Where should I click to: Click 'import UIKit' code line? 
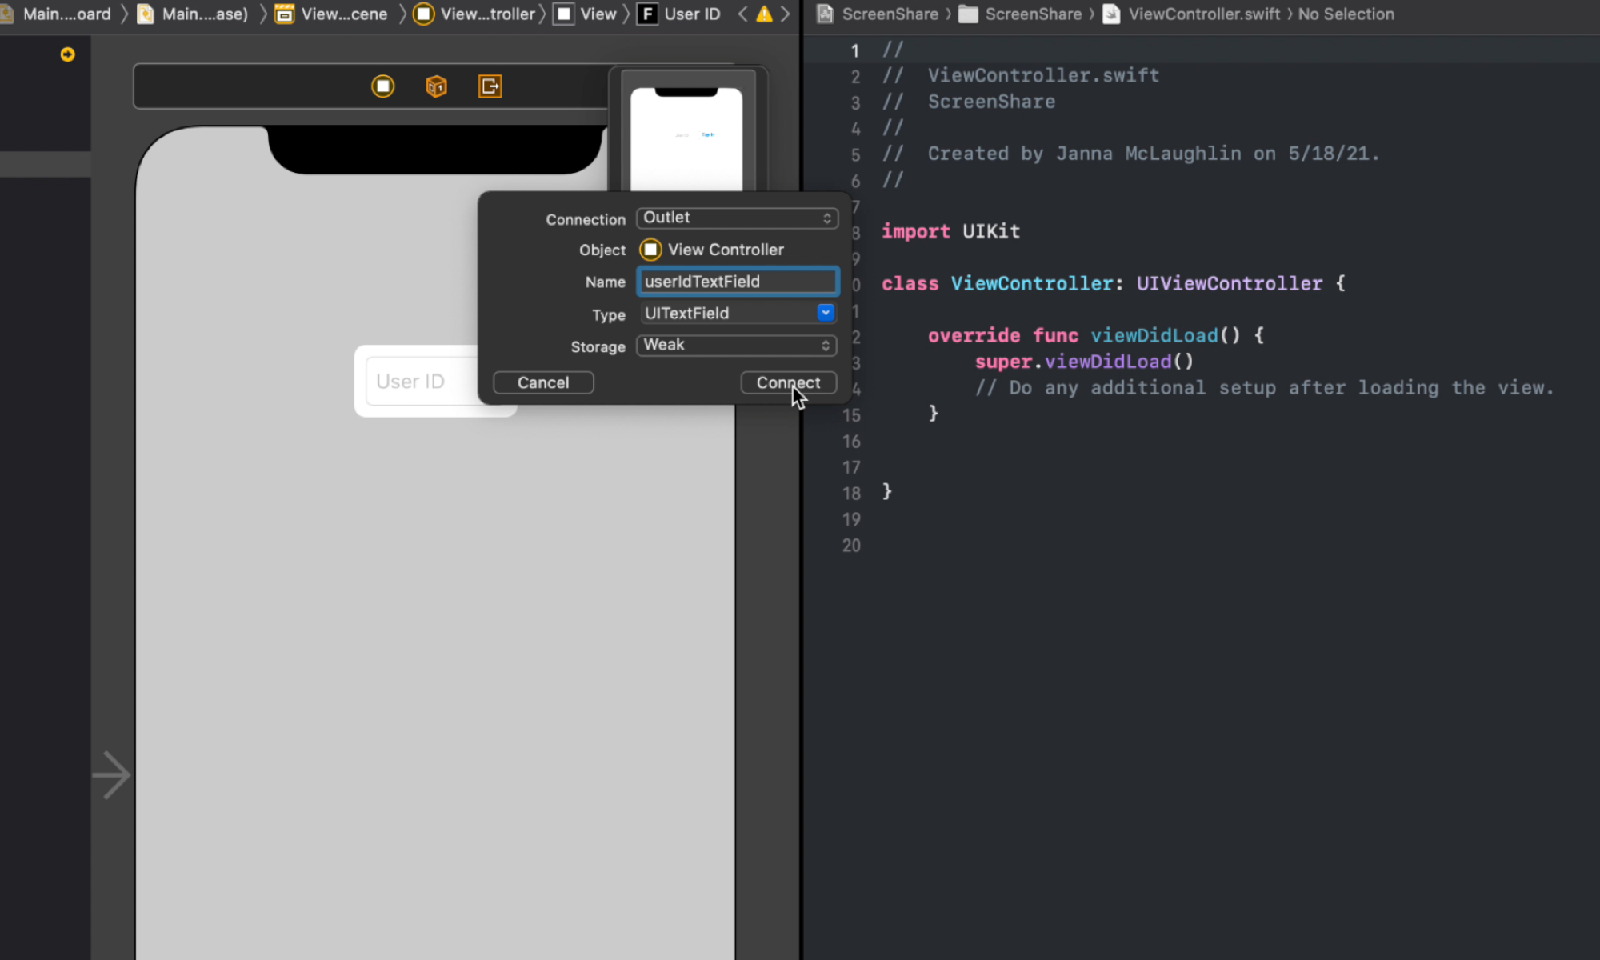tap(950, 231)
